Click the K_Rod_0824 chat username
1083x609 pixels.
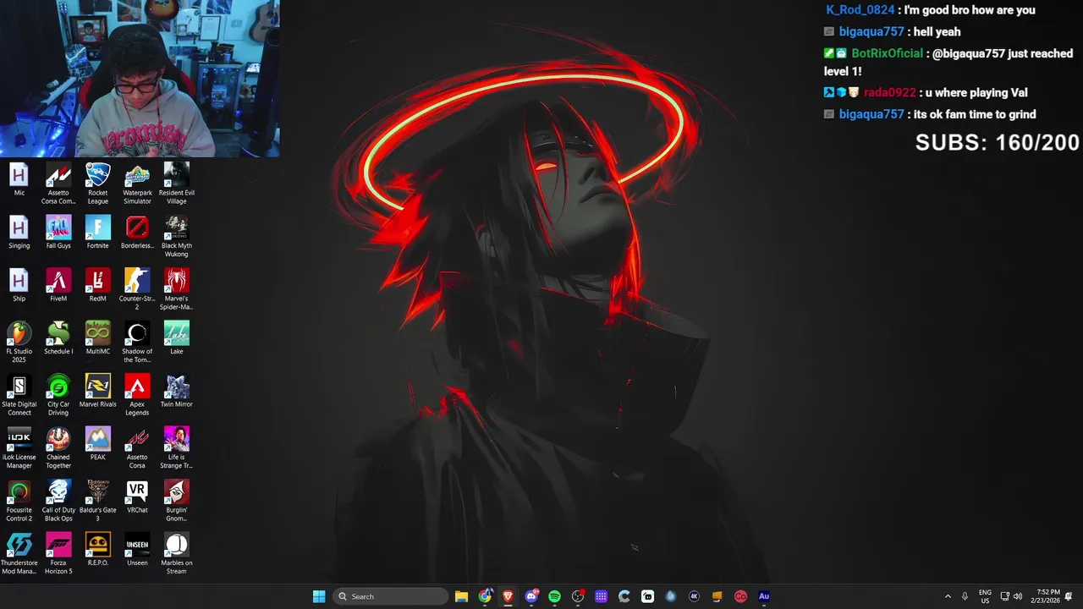coord(860,10)
